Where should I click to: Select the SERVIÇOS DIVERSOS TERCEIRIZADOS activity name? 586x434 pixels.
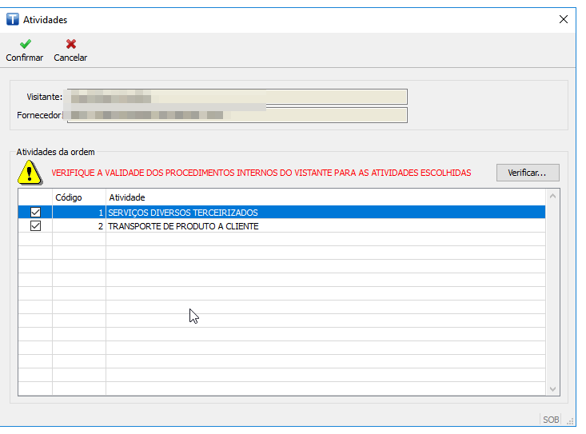click(x=183, y=213)
